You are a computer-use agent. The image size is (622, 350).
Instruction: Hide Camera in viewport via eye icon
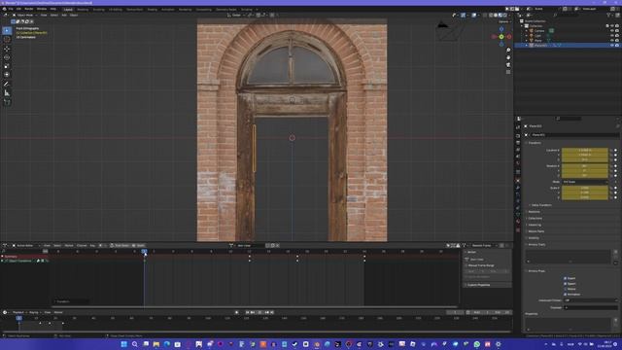coord(611,30)
